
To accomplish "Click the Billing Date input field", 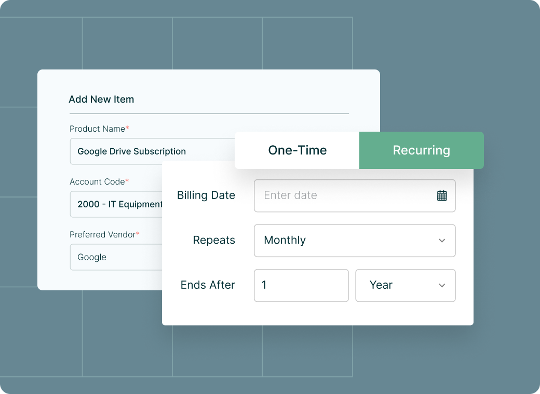I will coord(355,195).
